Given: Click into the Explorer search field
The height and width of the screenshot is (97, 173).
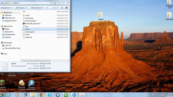Looking at the screenshot, I should tap(62, 3).
